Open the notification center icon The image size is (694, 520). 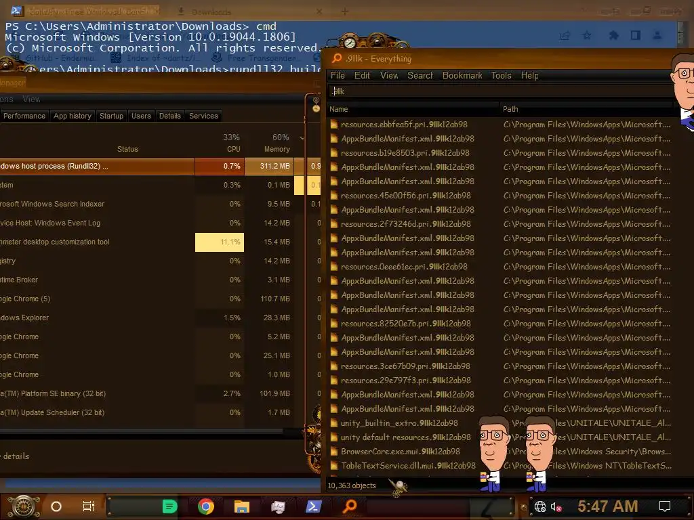[x=665, y=506]
